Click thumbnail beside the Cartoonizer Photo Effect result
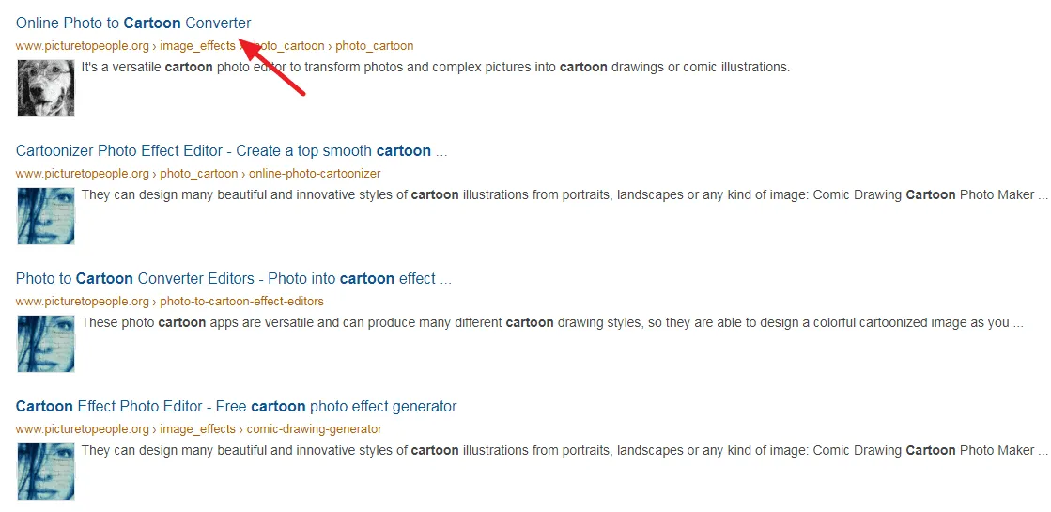This screenshot has height=512, width=1051. click(x=46, y=216)
